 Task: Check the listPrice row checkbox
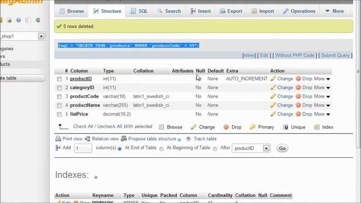(59, 114)
